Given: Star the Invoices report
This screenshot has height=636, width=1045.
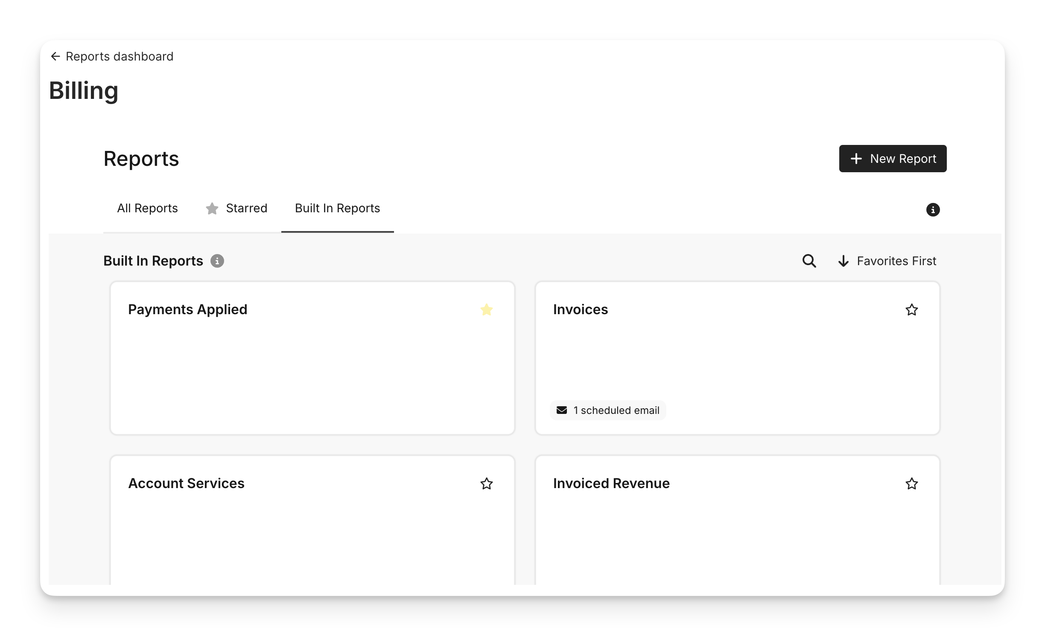Looking at the screenshot, I should (x=911, y=309).
